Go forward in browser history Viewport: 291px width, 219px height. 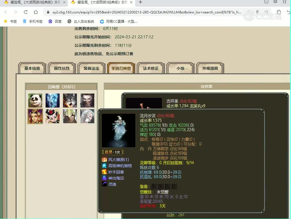pyautogui.click(x=16, y=12)
